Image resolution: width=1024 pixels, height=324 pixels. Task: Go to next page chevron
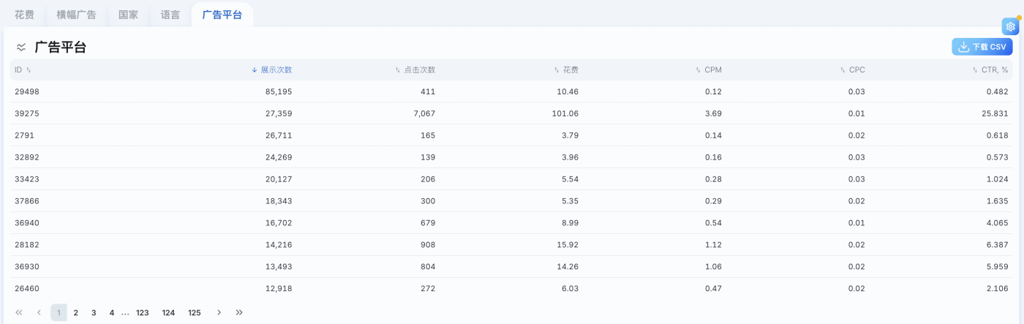point(219,312)
